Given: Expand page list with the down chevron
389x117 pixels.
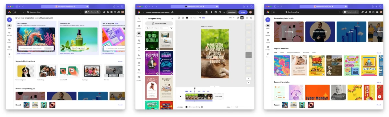Looking at the screenshot, I should click(x=249, y=78).
